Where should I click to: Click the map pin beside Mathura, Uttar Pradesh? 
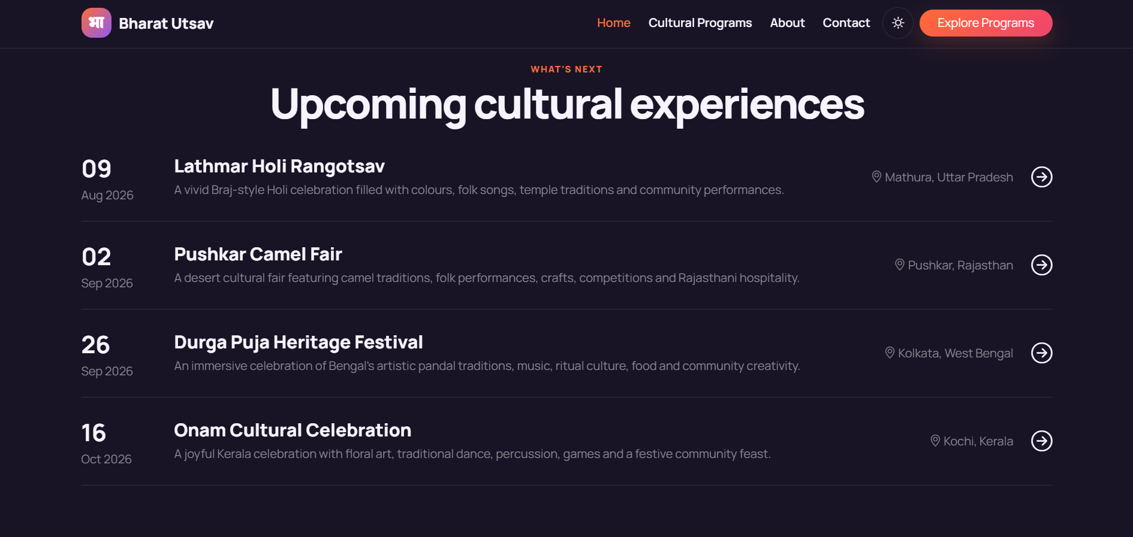[x=876, y=177]
